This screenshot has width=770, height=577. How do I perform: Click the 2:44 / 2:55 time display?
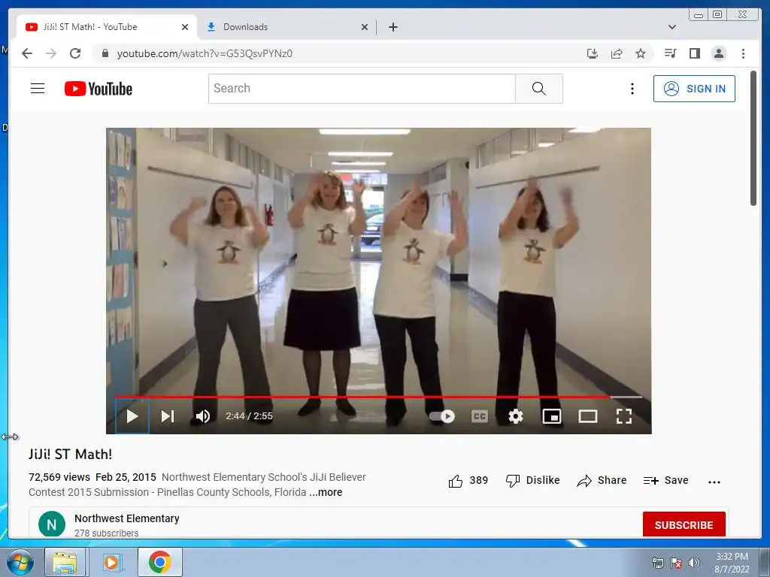point(249,416)
